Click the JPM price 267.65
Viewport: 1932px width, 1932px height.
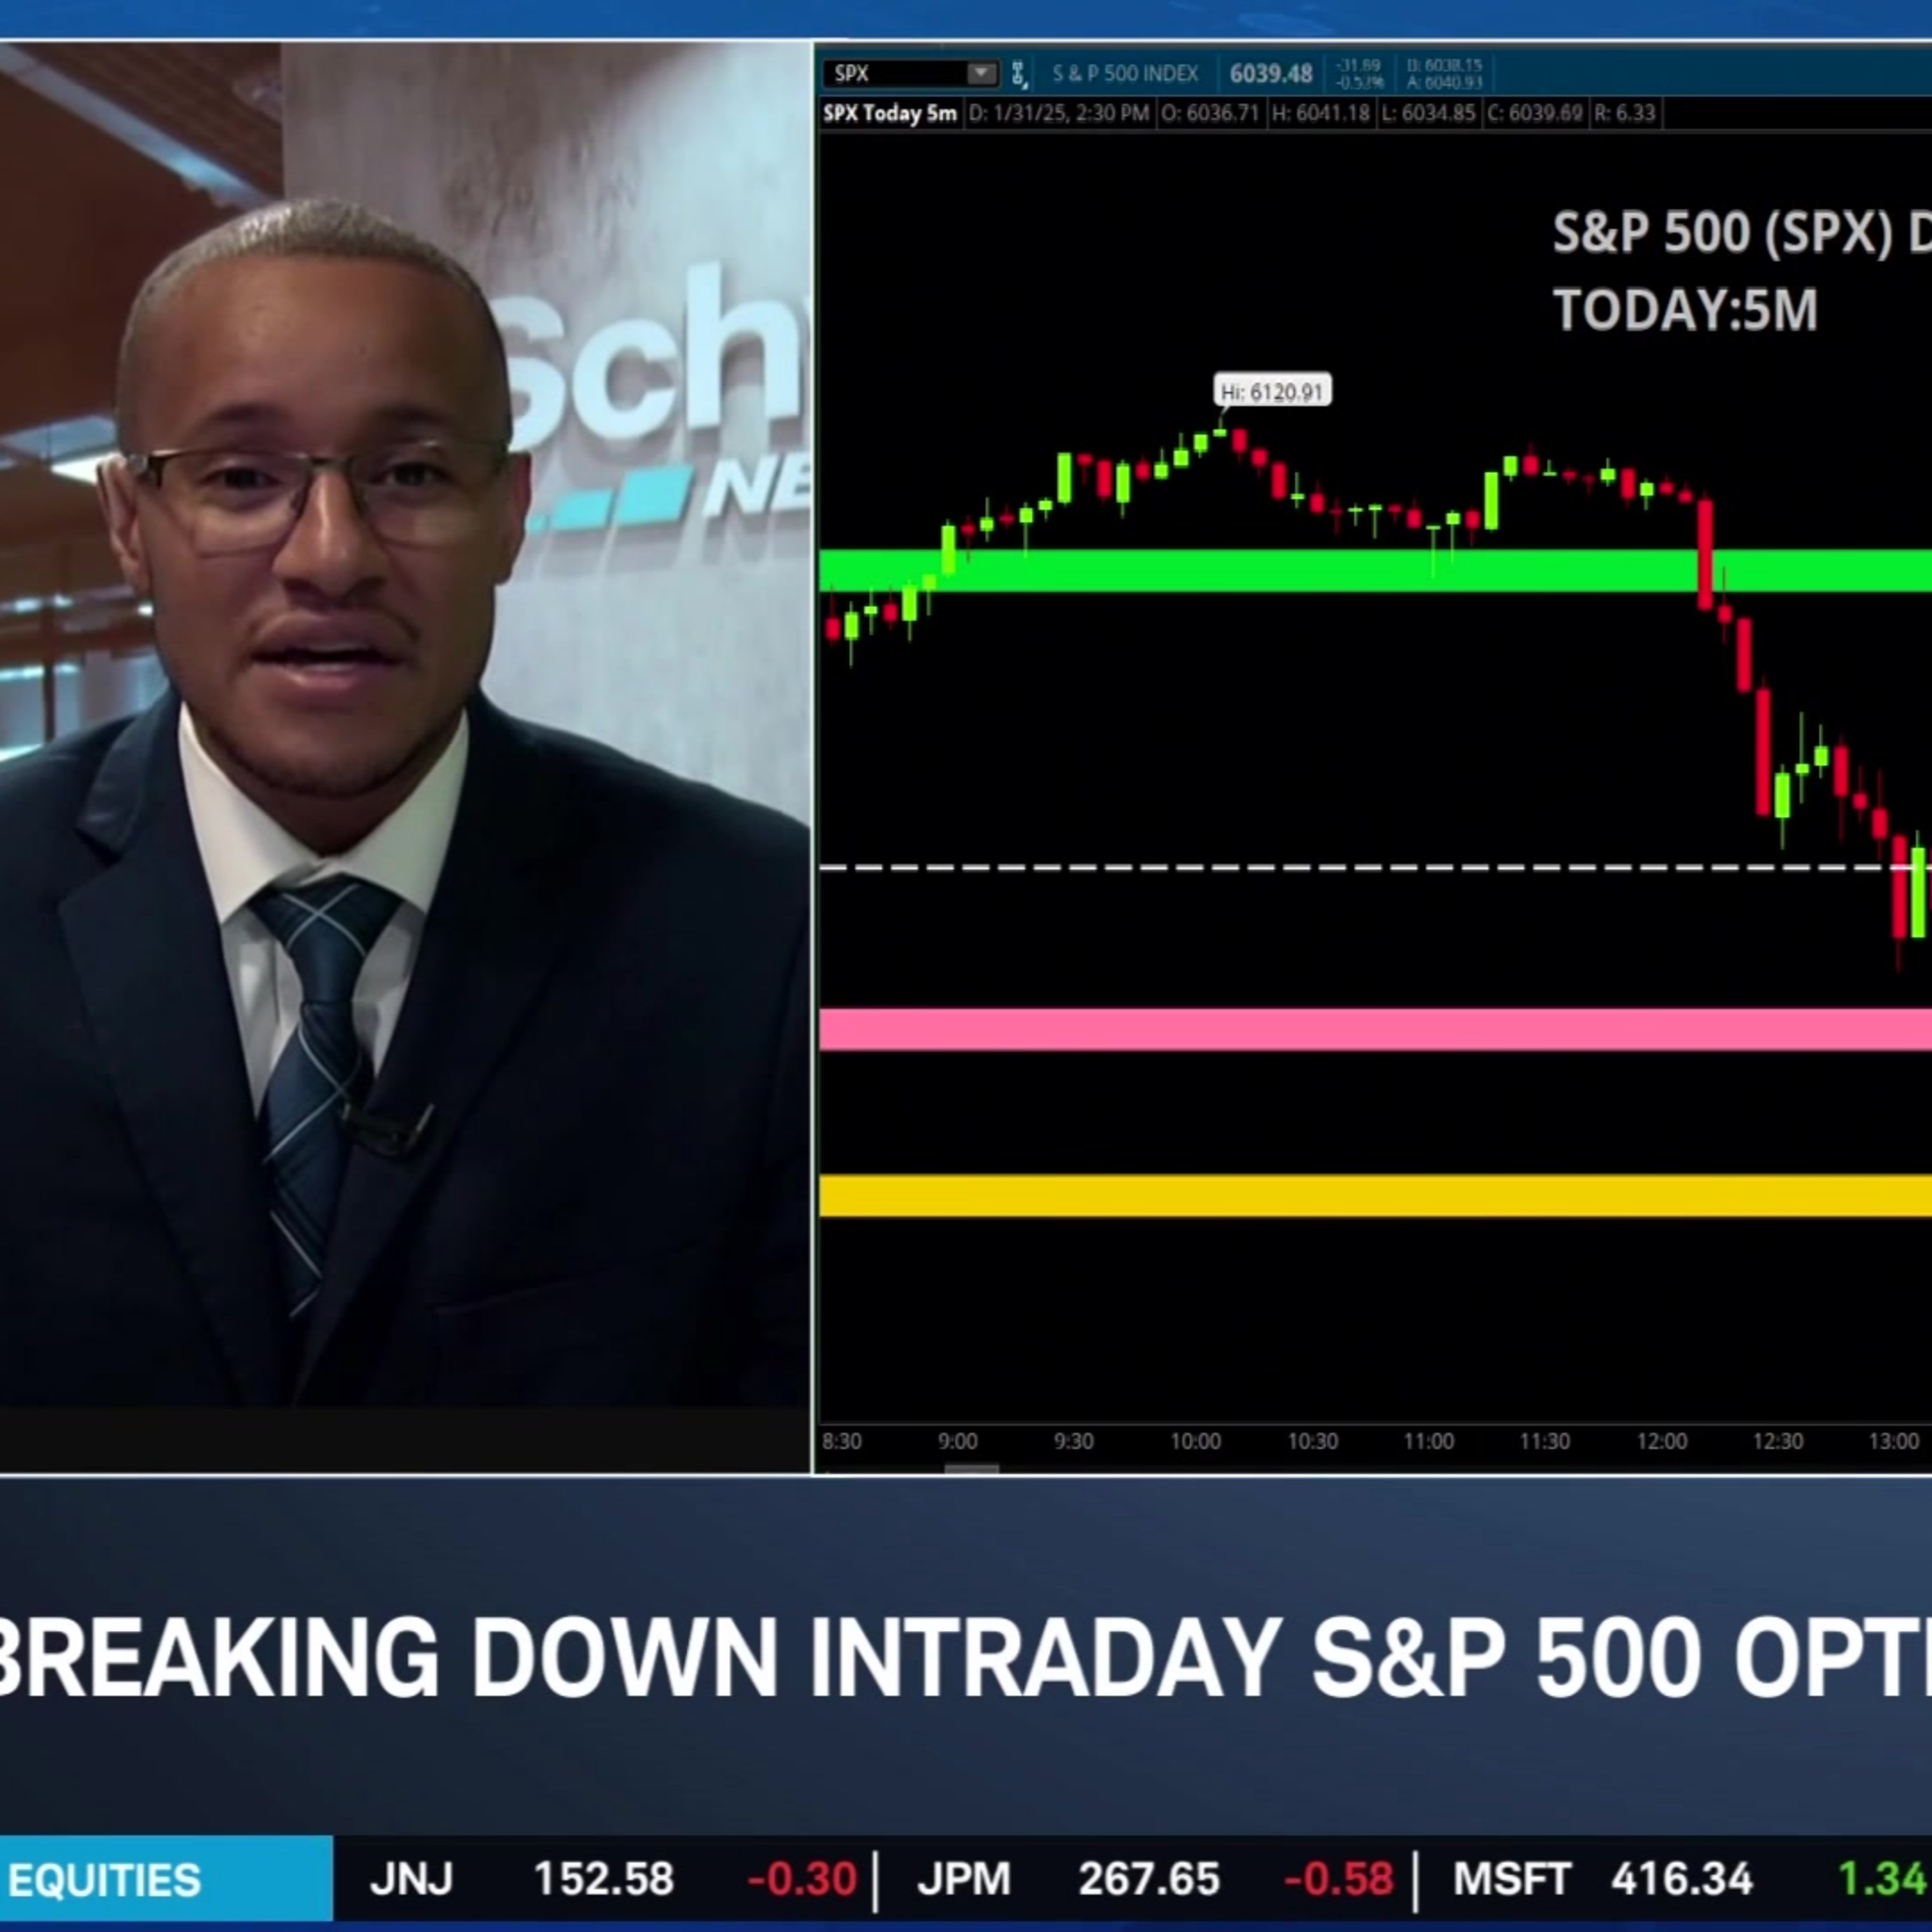1149,1880
